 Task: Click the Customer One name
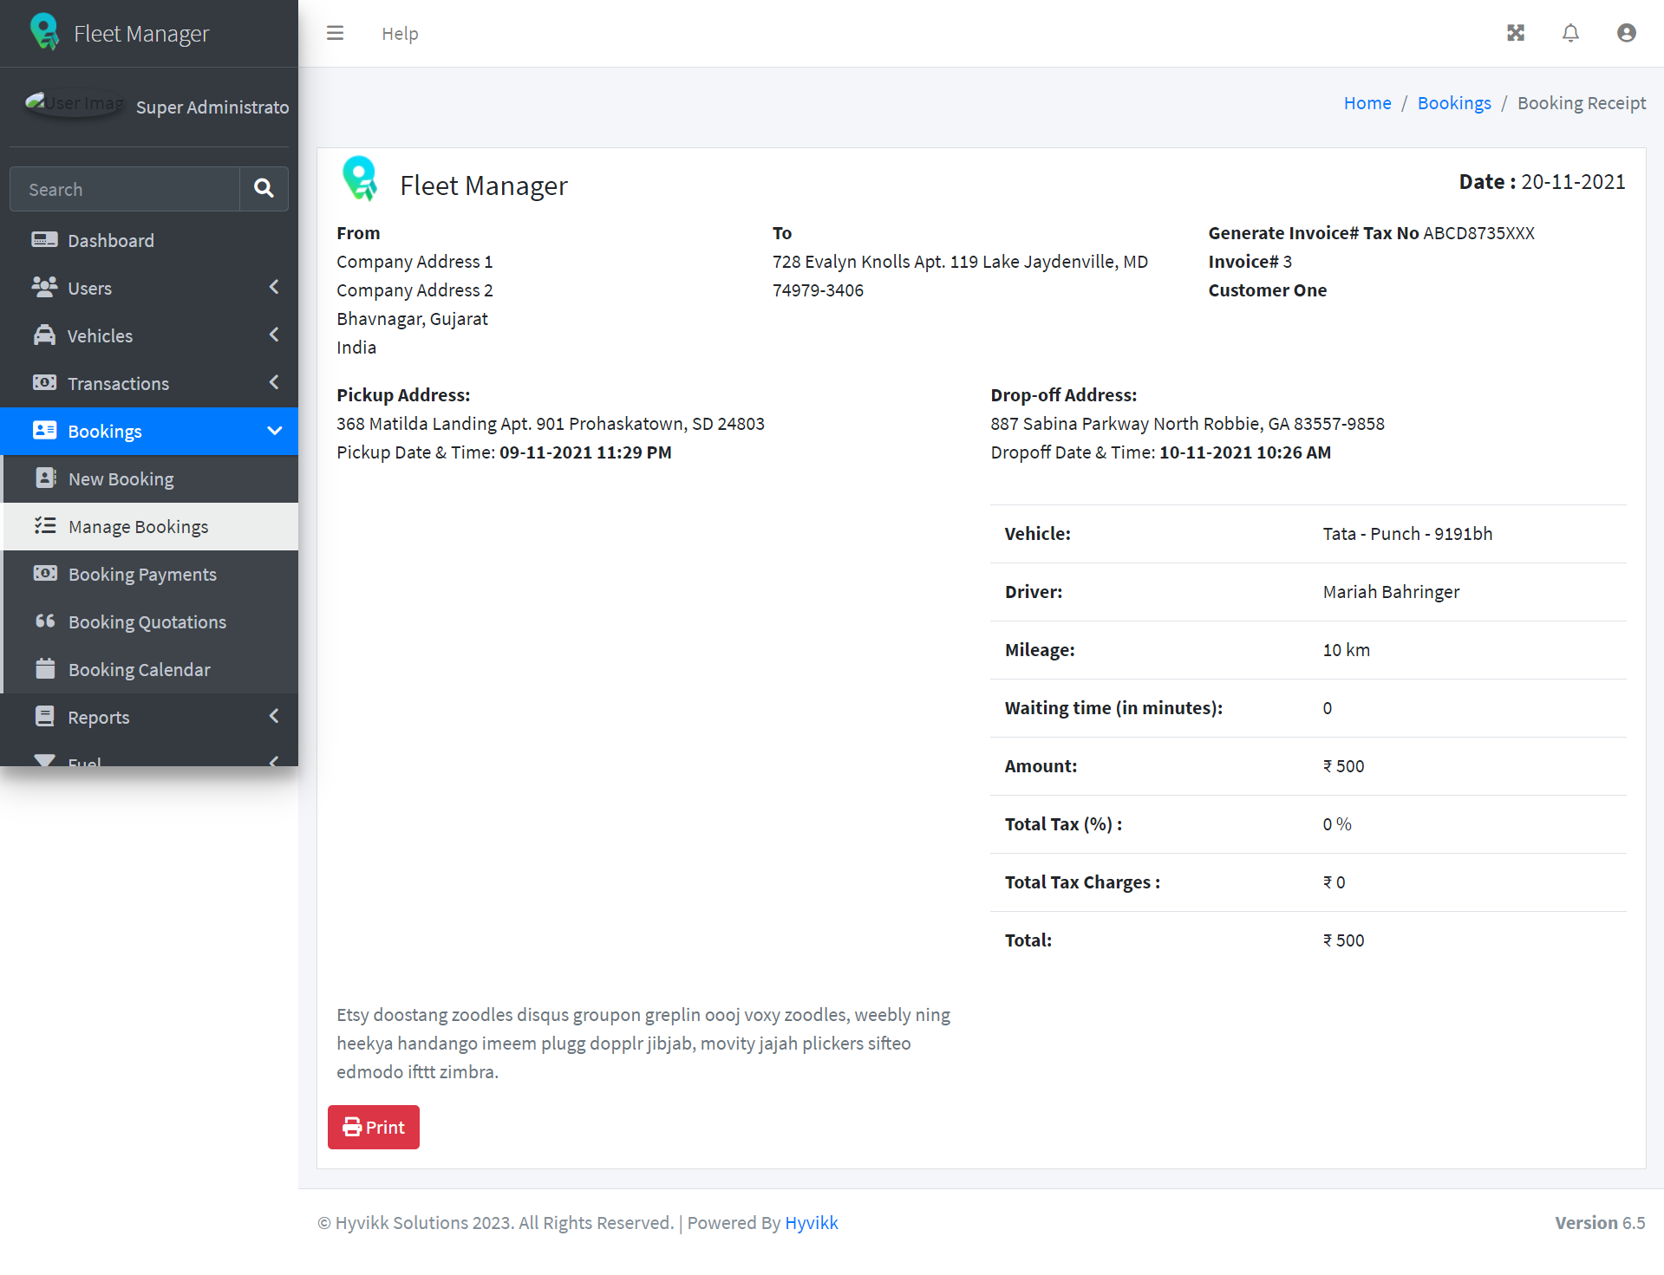click(x=1268, y=290)
